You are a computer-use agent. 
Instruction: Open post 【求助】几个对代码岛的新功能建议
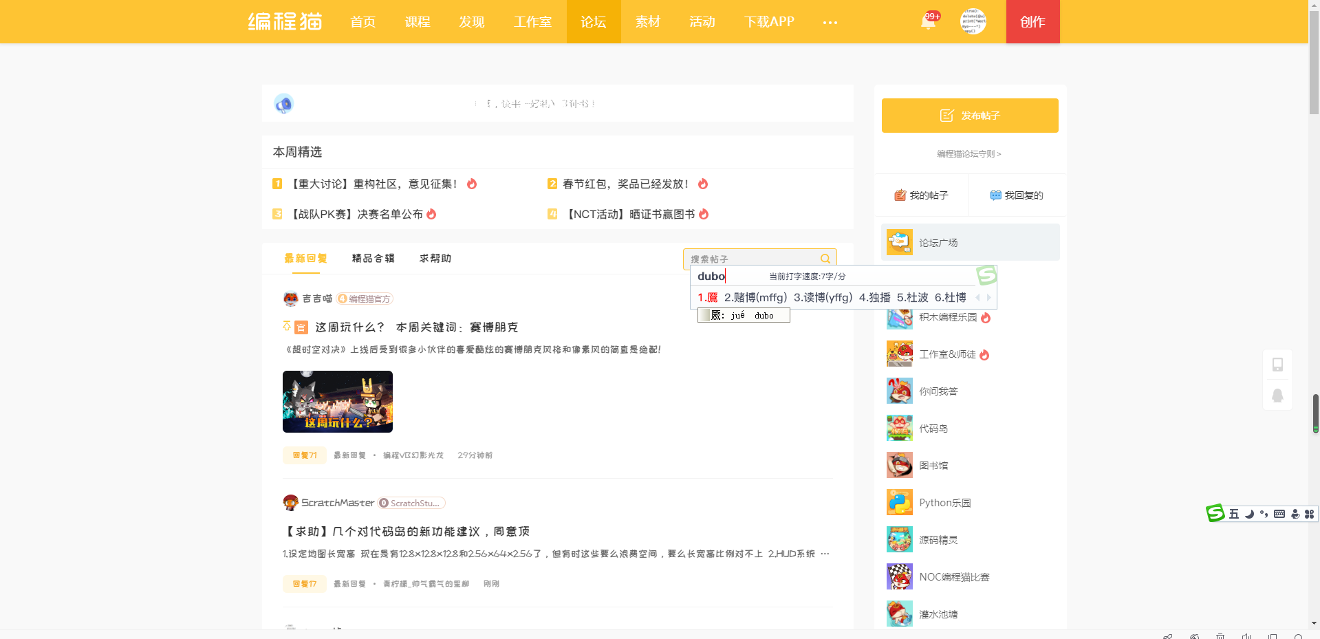point(406,532)
